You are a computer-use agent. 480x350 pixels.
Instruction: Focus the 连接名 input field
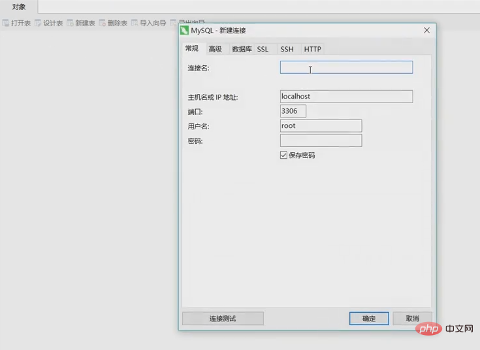pos(346,67)
